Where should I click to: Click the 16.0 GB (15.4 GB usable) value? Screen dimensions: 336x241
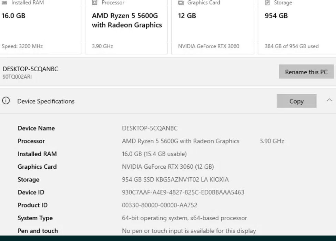tap(154, 154)
